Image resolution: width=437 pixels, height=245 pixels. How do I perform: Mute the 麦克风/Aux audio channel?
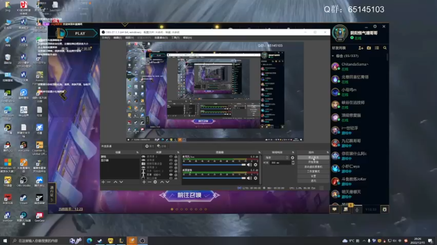(250, 165)
